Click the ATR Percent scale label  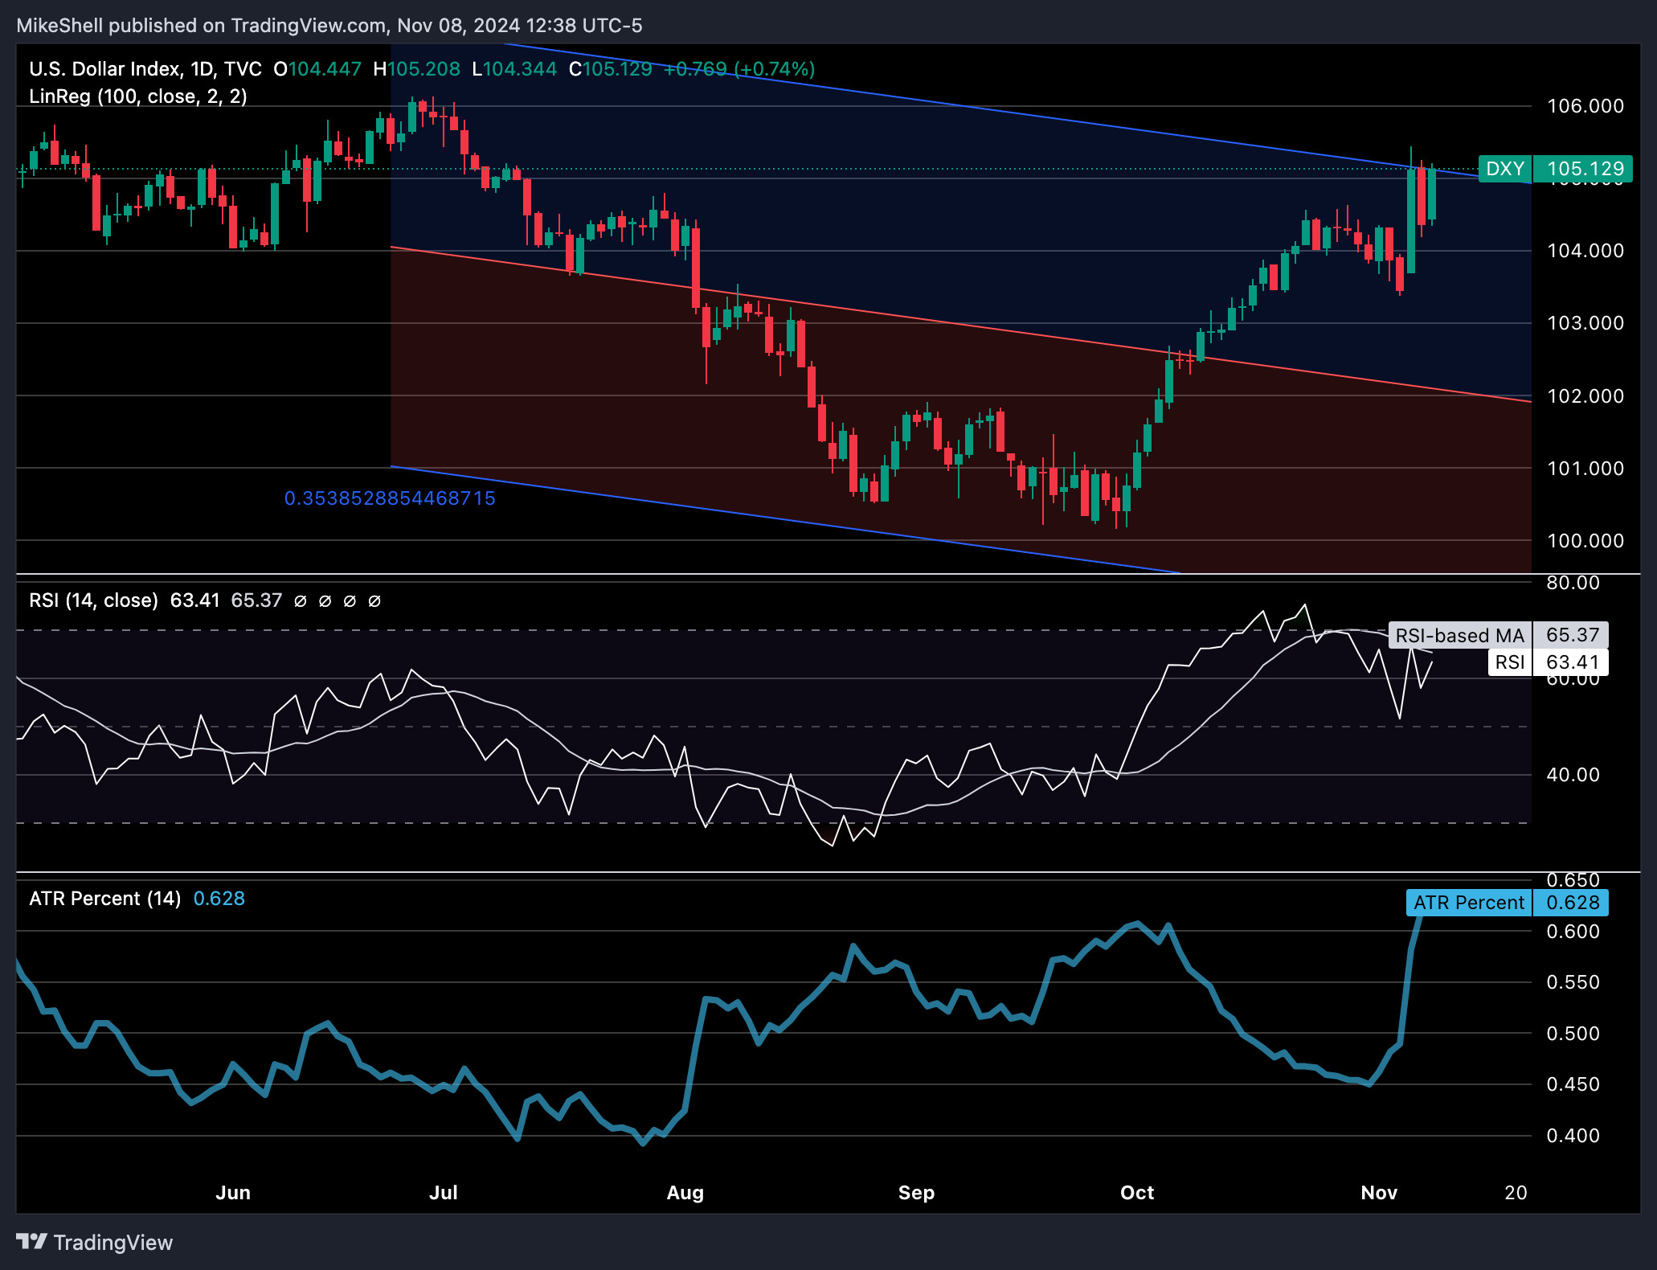click(x=1469, y=903)
